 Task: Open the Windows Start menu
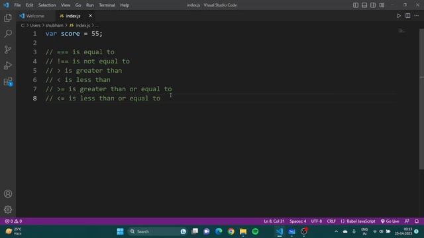(120, 231)
